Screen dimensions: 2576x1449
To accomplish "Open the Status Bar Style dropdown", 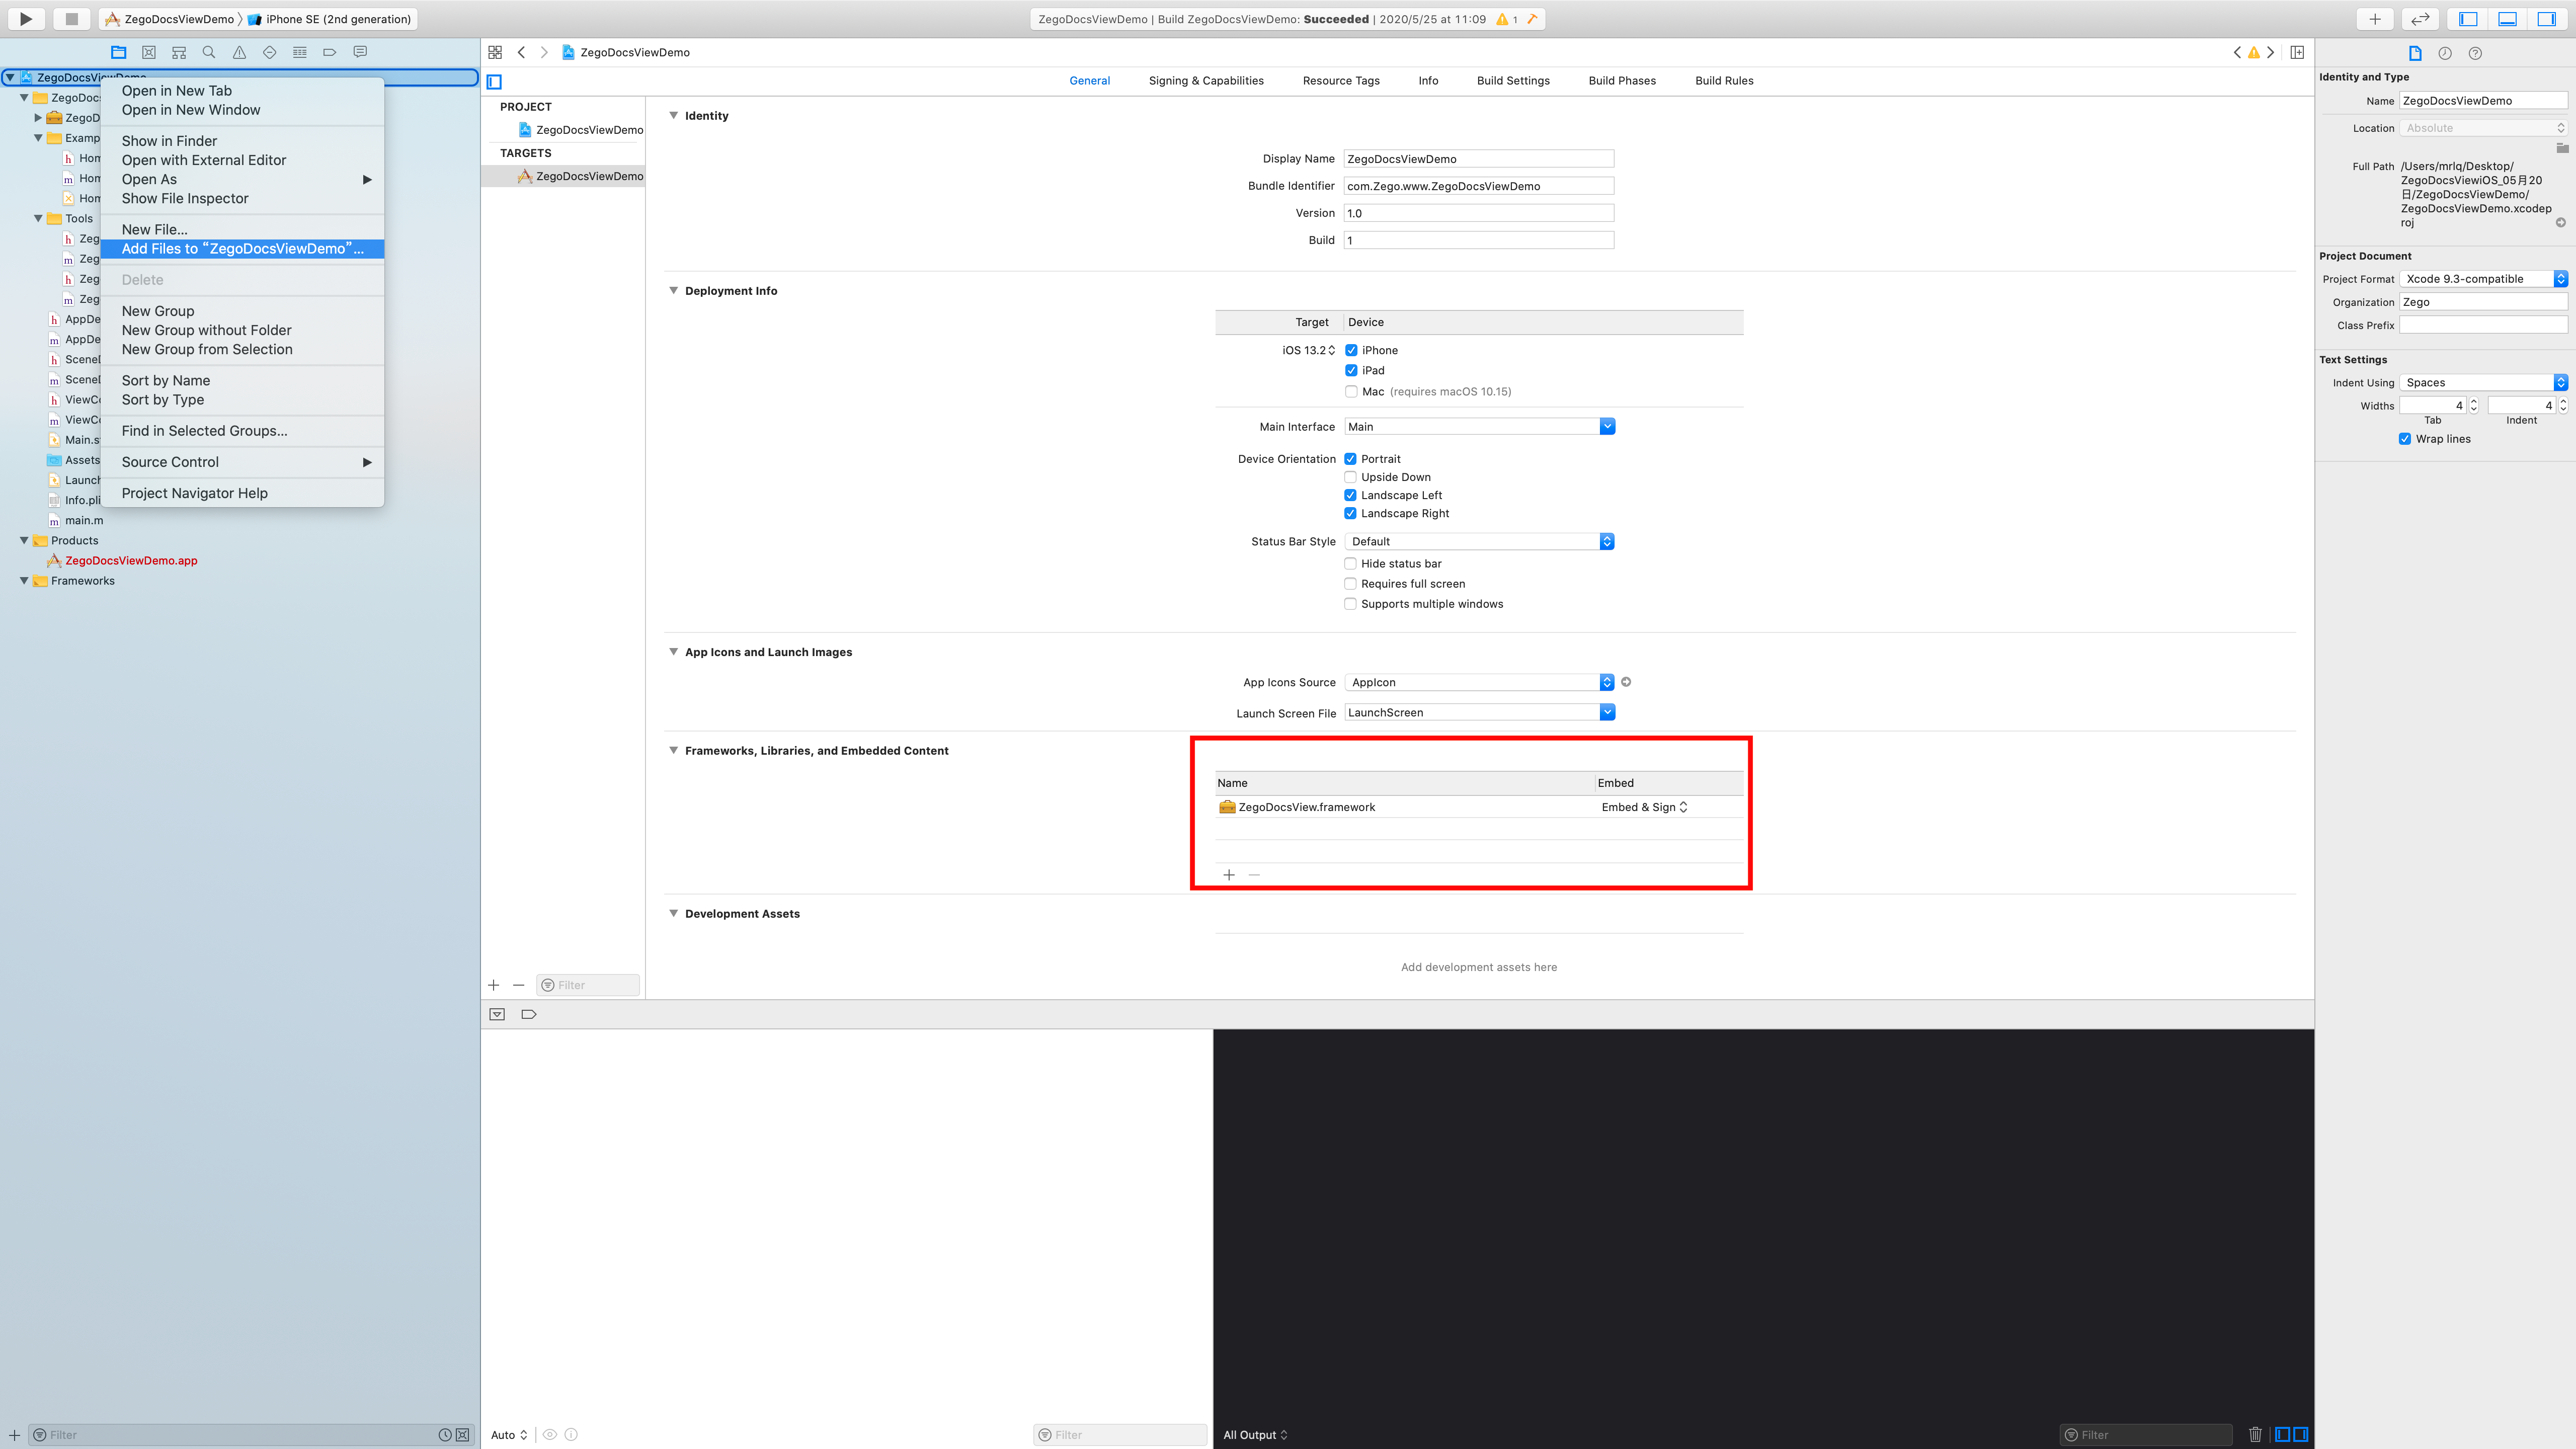I will (1479, 541).
